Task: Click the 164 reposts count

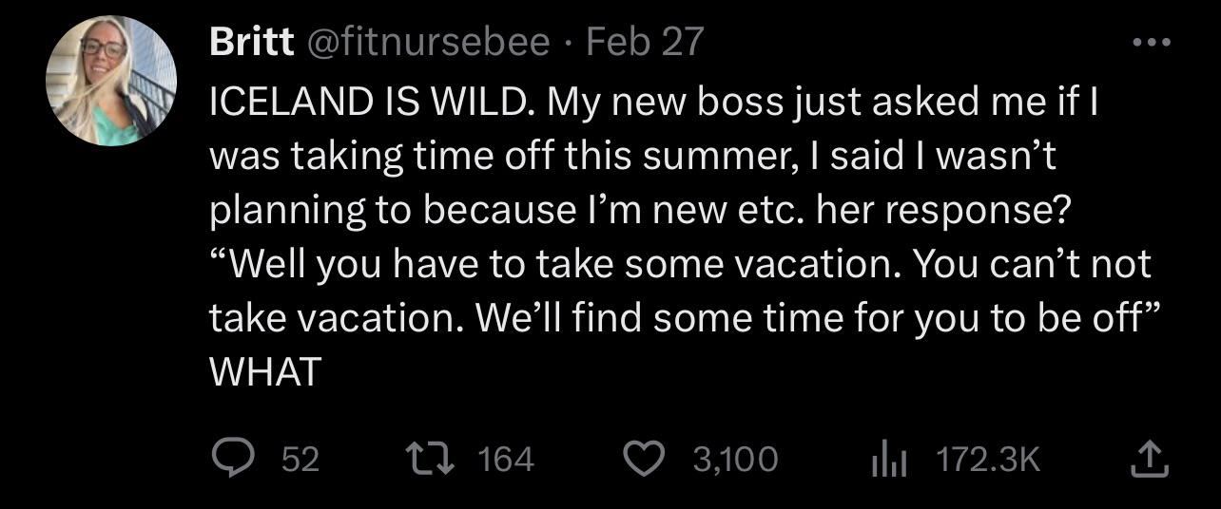Action: point(505,461)
